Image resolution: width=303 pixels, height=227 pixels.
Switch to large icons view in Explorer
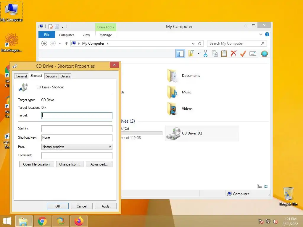(x=266, y=187)
